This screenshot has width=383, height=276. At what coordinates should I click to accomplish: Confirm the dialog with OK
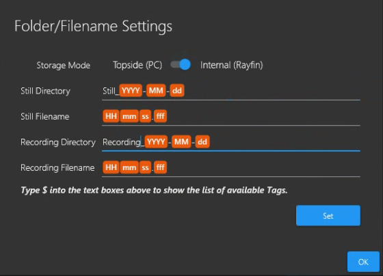(x=363, y=262)
